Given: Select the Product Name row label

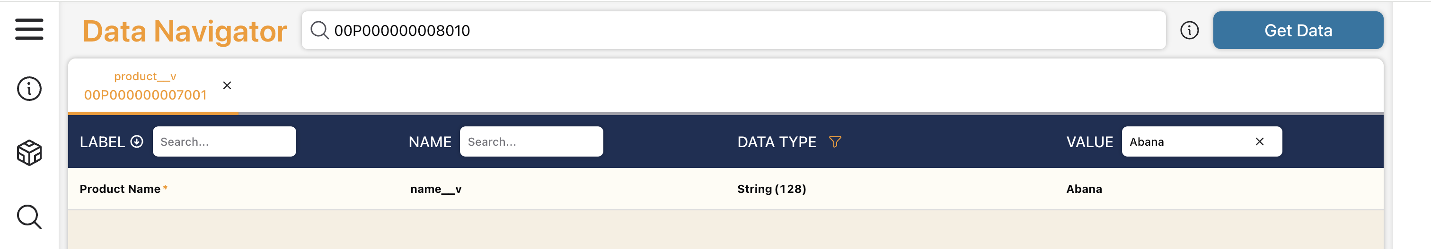Looking at the screenshot, I should point(120,189).
